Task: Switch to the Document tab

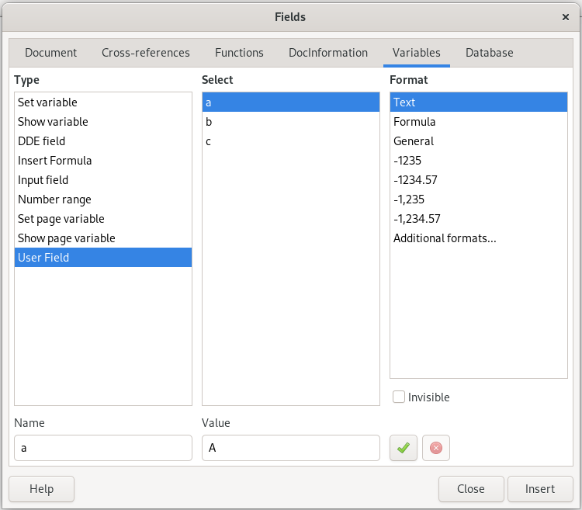Action: point(50,53)
